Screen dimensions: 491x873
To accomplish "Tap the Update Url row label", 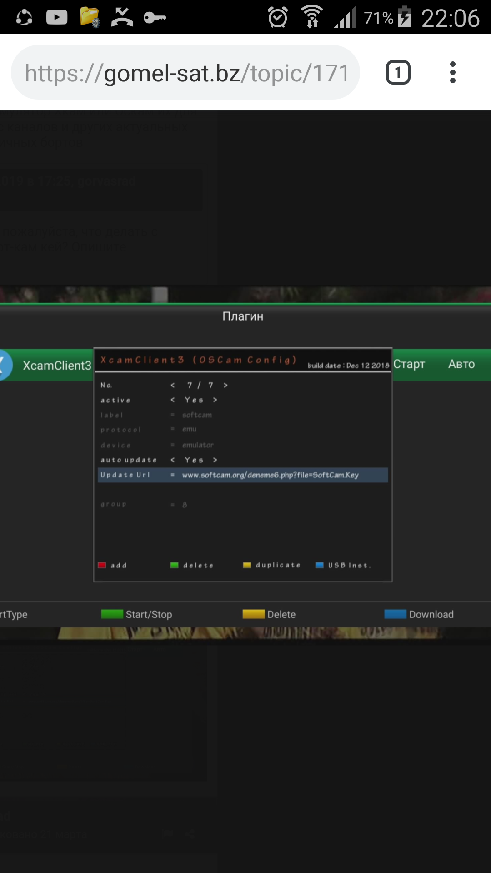I will tap(125, 475).
